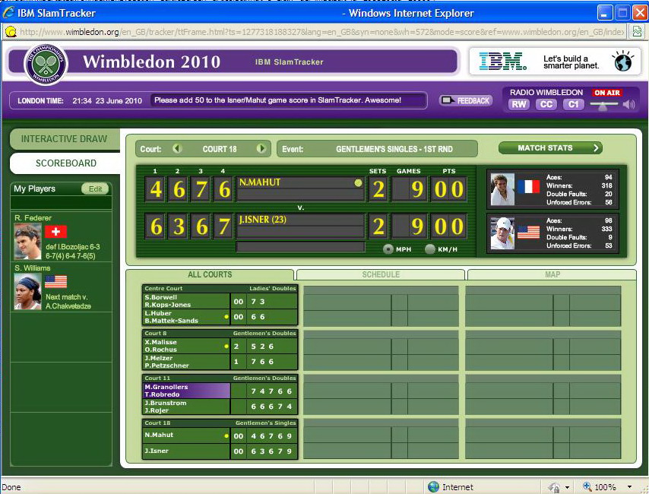This screenshot has height=494, width=649.
Task: Select the C1 radio channel button
Action: (573, 104)
